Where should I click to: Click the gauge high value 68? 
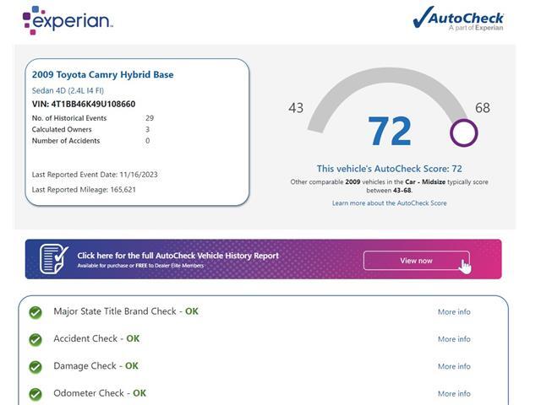click(x=483, y=108)
